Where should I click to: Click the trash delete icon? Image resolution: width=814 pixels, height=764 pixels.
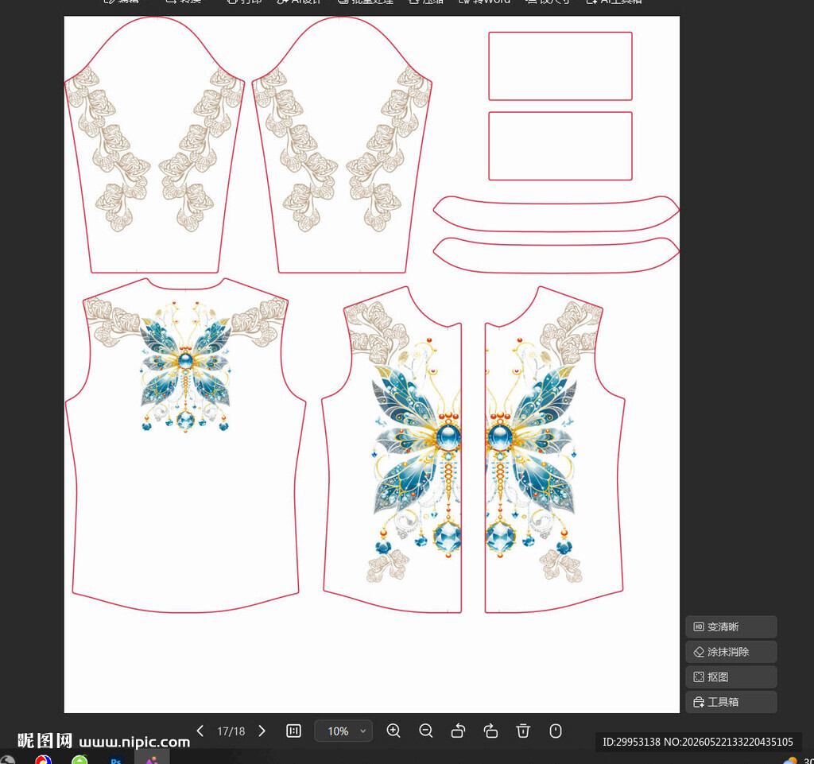523,731
